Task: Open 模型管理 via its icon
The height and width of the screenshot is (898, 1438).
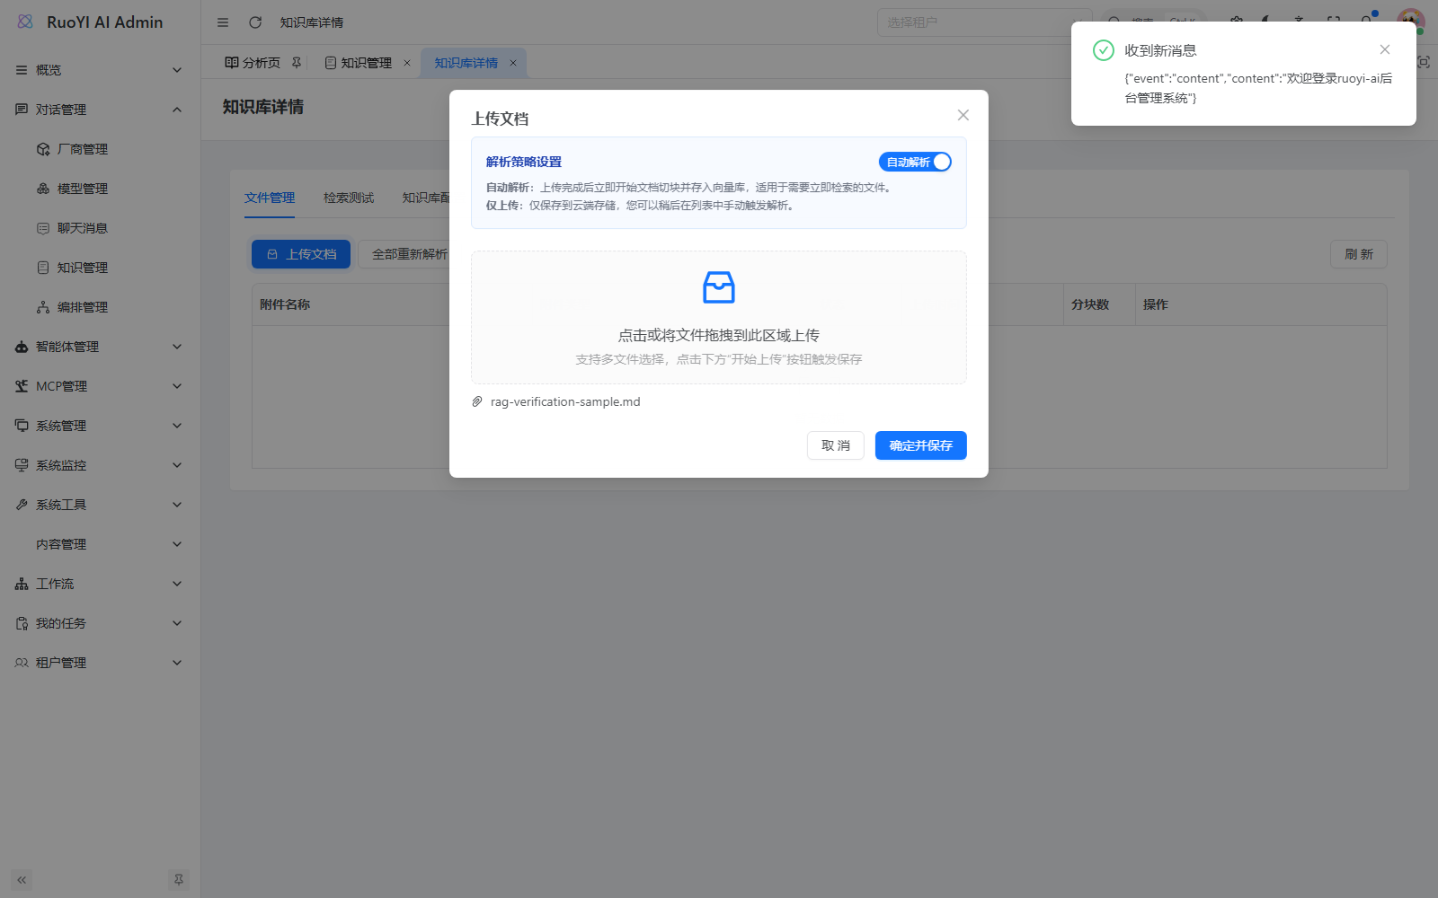Action: 43,189
